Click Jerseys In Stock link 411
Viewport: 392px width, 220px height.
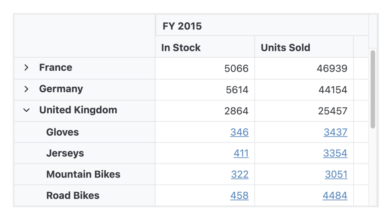coord(241,153)
